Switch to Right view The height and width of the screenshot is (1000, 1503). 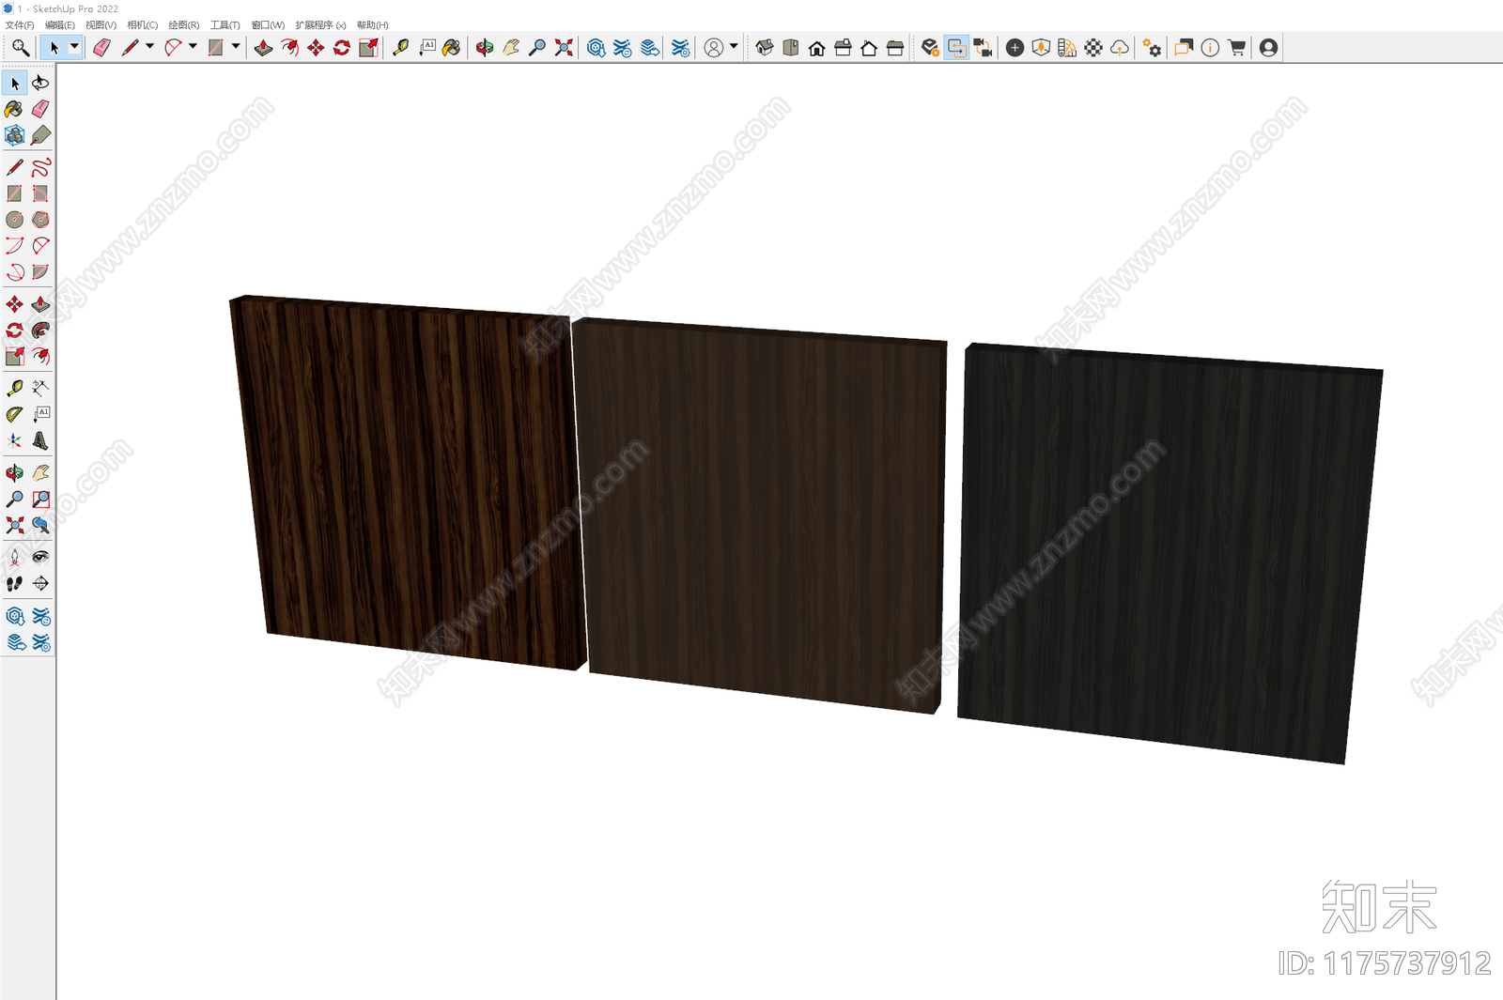pyautogui.click(x=843, y=47)
